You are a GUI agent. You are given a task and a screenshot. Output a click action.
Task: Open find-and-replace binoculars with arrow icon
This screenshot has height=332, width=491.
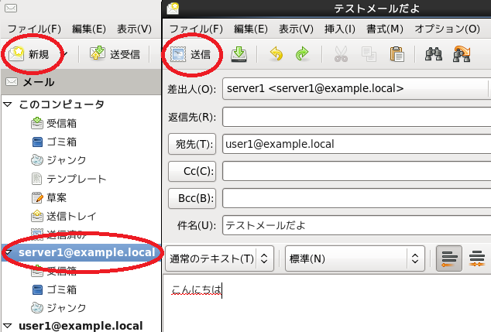tap(462, 54)
